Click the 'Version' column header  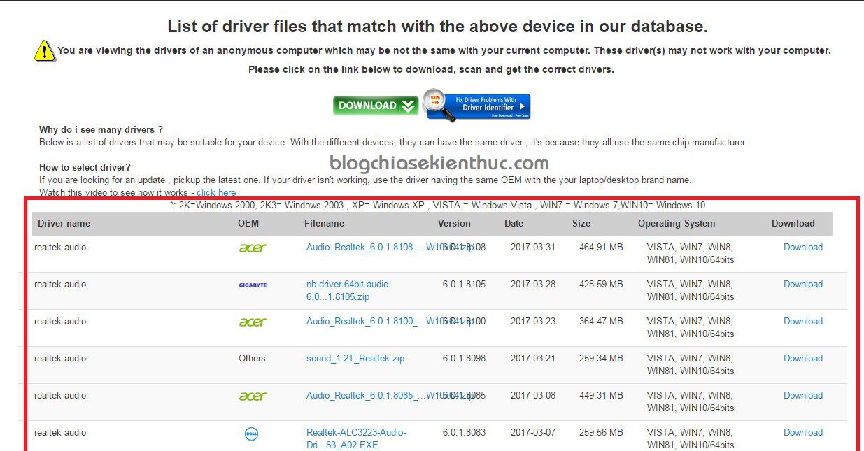tap(455, 223)
